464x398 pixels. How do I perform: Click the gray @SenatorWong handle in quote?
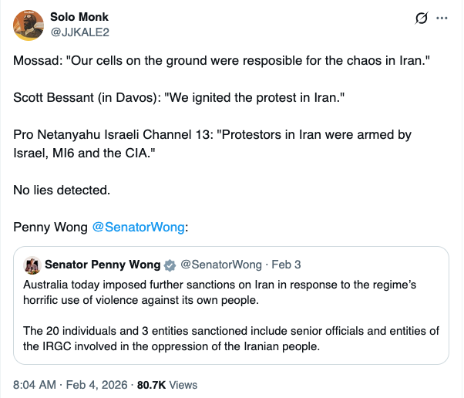(x=220, y=265)
